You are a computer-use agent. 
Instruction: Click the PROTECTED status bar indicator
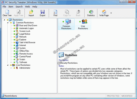113,96
